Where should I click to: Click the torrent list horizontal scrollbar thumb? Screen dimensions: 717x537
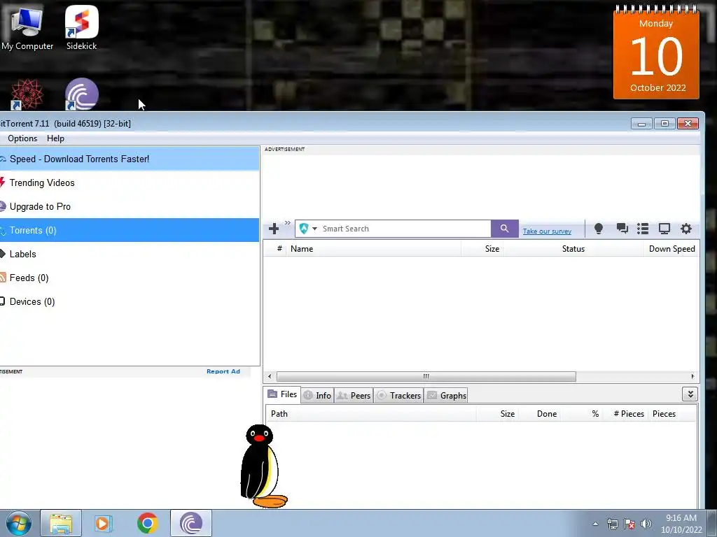(x=426, y=376)
